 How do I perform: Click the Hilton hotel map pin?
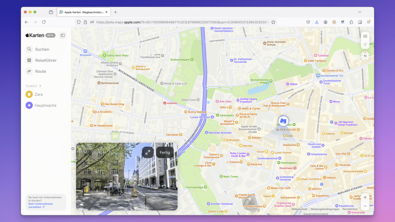[287, 84]
